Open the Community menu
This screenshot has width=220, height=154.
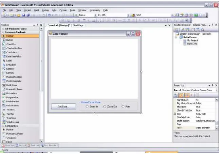click(x=95, y=10)
